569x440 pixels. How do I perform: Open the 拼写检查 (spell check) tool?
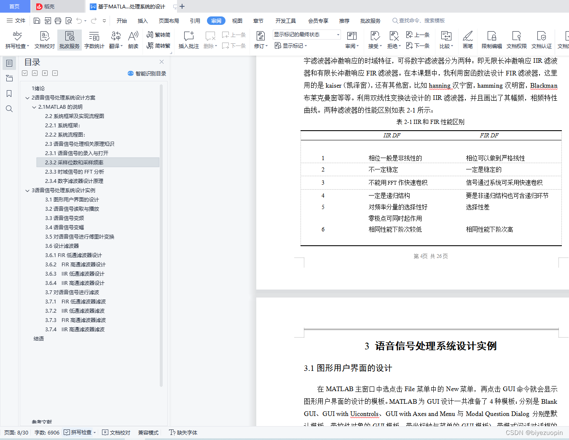point(16,40)
